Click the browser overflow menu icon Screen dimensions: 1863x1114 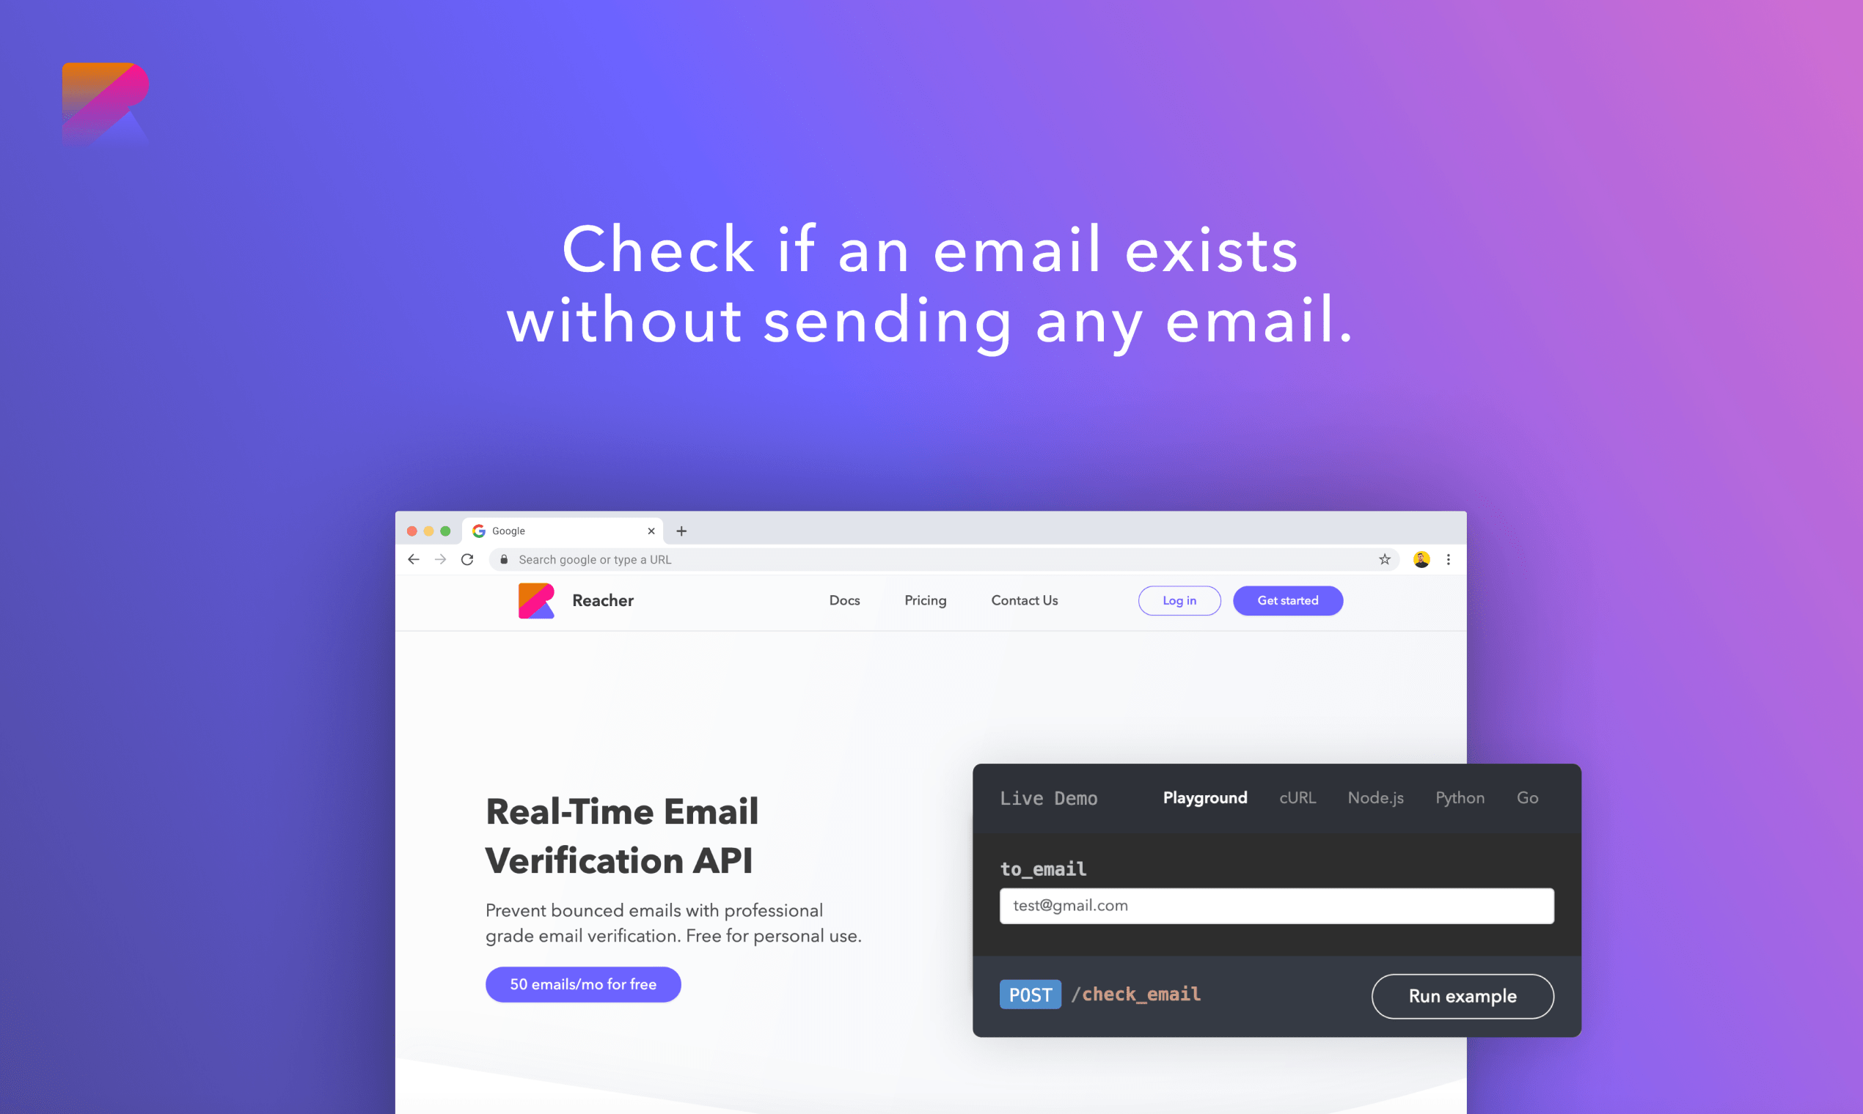[1449, 558]
